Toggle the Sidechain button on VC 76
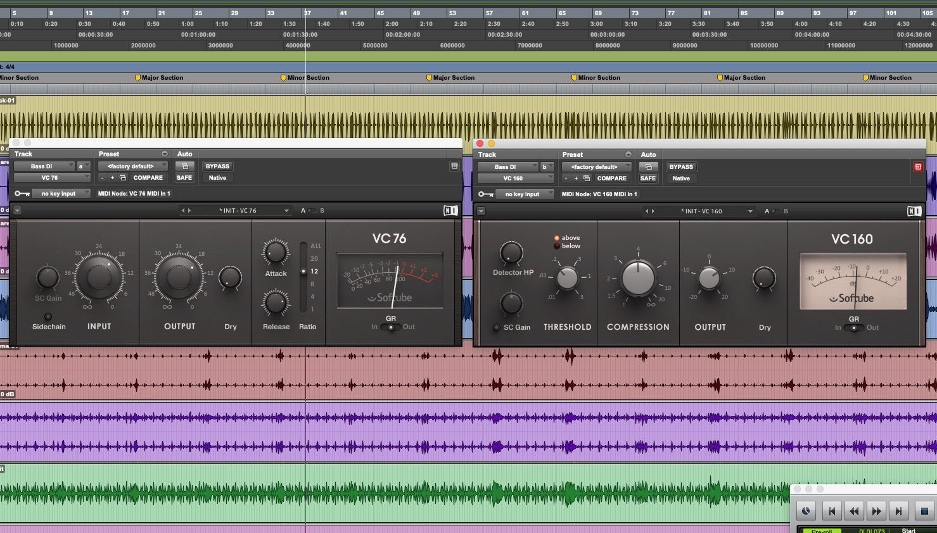 [48, 317]
